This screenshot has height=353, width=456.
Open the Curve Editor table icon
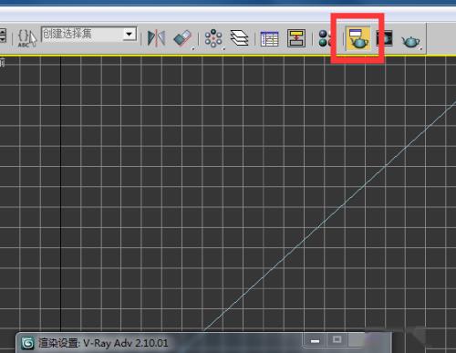(x=270, y=38)
